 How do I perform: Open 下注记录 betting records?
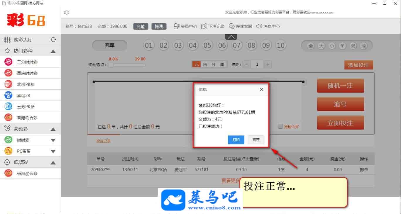(x=213, y=26)
